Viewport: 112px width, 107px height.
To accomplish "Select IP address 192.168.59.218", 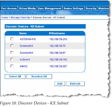I will [58, 39].
